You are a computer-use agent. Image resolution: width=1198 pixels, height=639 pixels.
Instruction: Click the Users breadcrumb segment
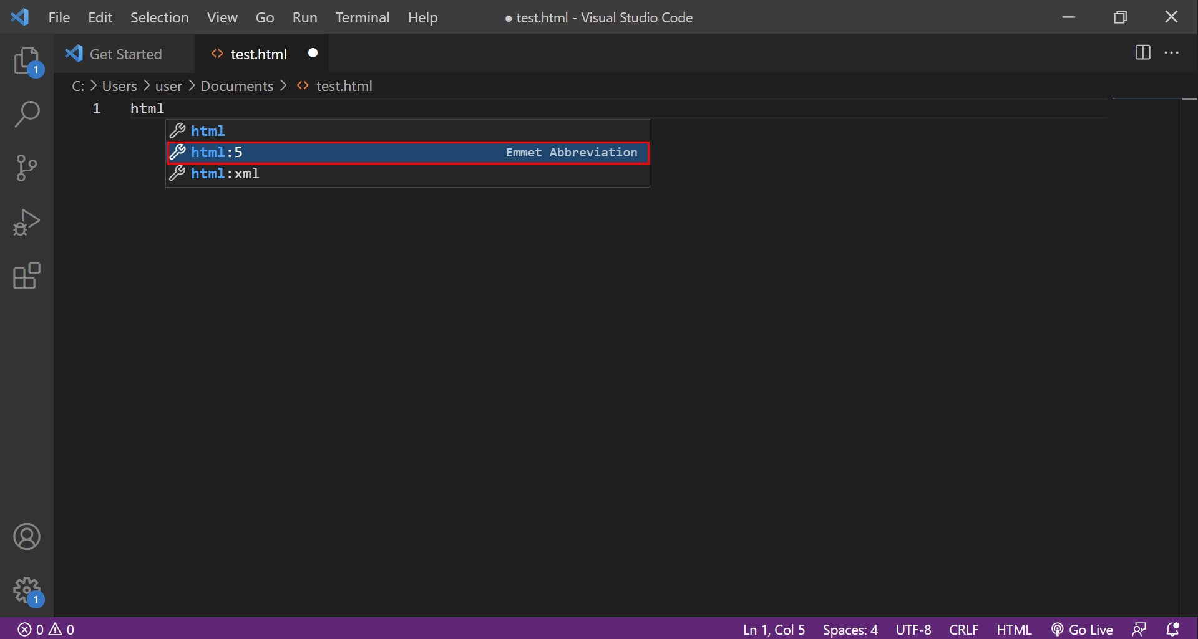(x=119, y=86)
